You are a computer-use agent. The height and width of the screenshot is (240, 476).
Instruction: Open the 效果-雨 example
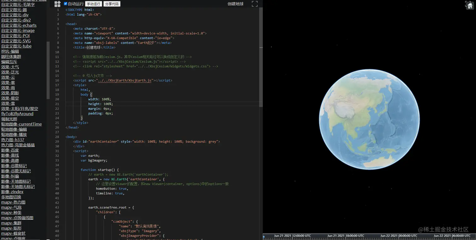pyautogui.click(x=8, y=88)
